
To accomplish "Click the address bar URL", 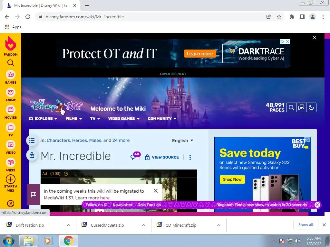I will point(85,17).
